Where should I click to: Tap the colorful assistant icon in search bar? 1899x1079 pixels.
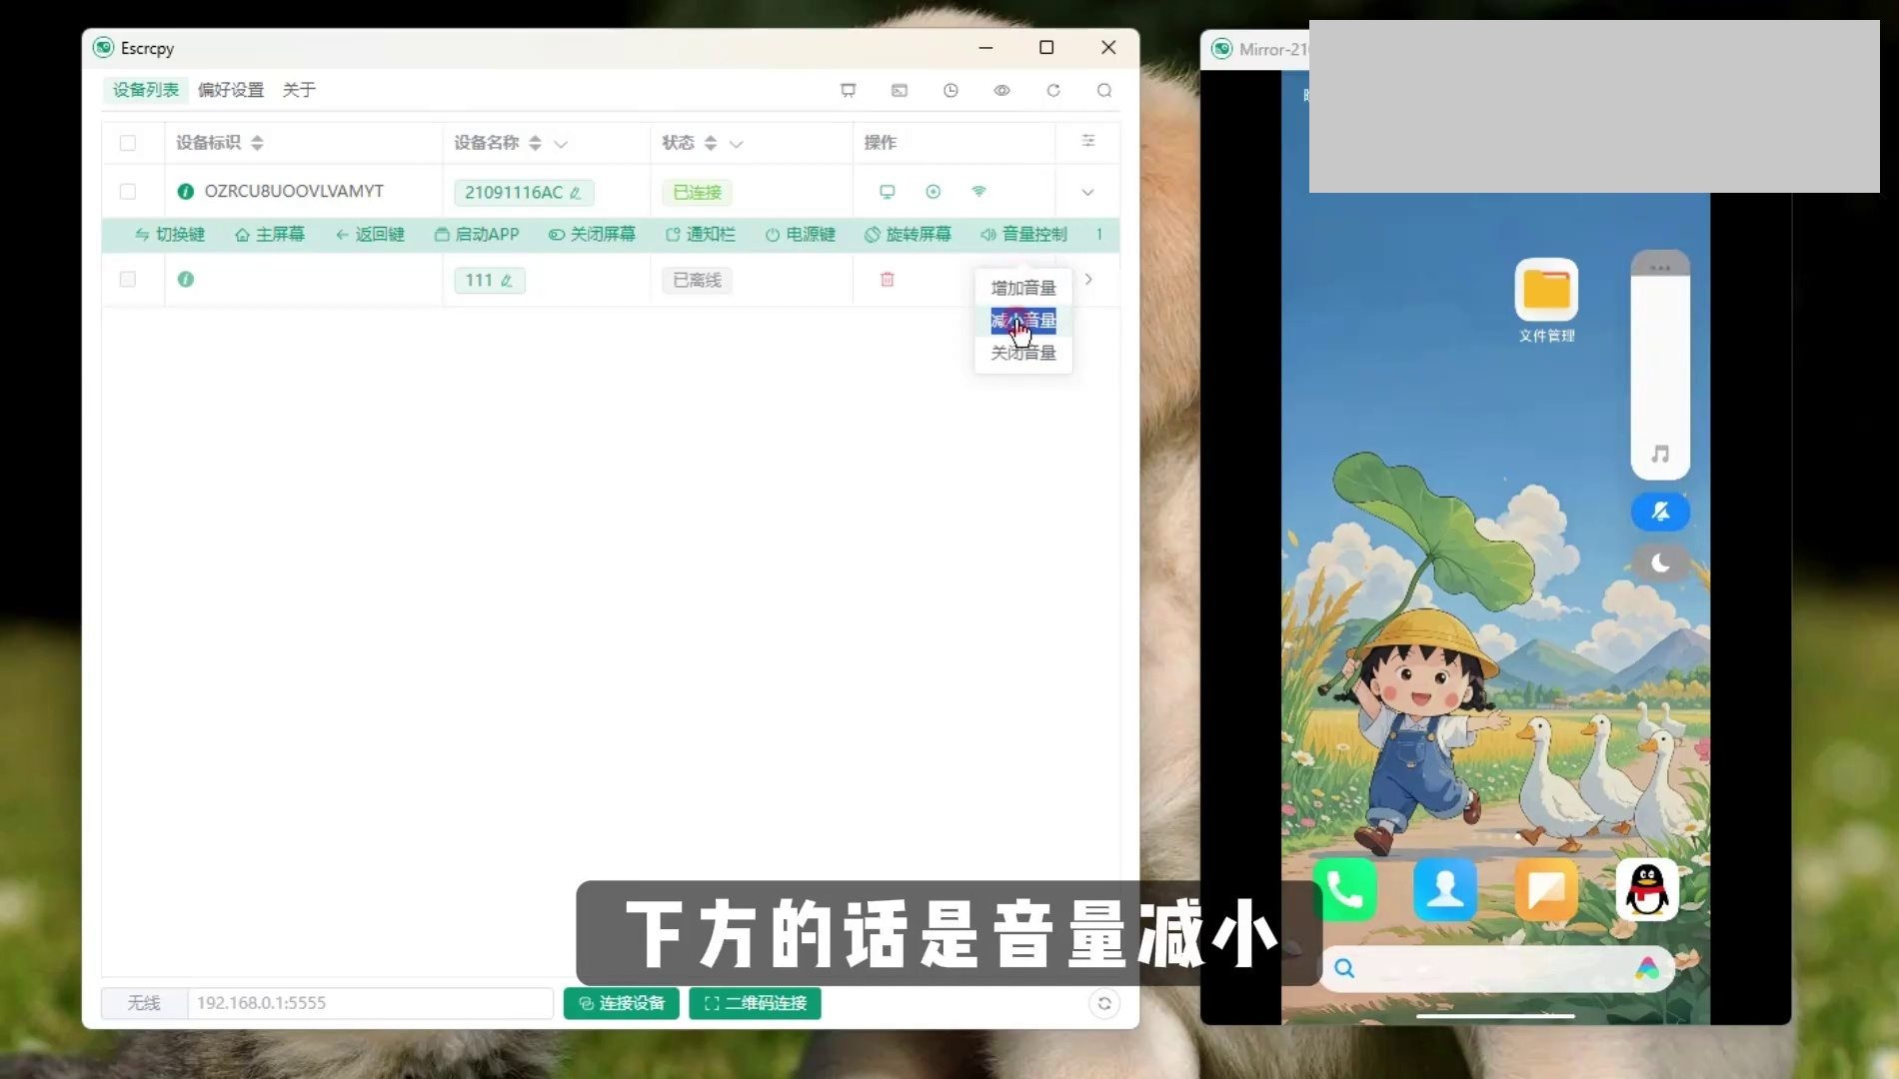1647,968
